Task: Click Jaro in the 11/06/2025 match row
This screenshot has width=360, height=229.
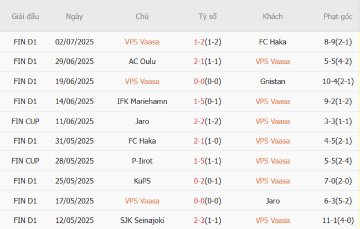Action: coord(142,121)
